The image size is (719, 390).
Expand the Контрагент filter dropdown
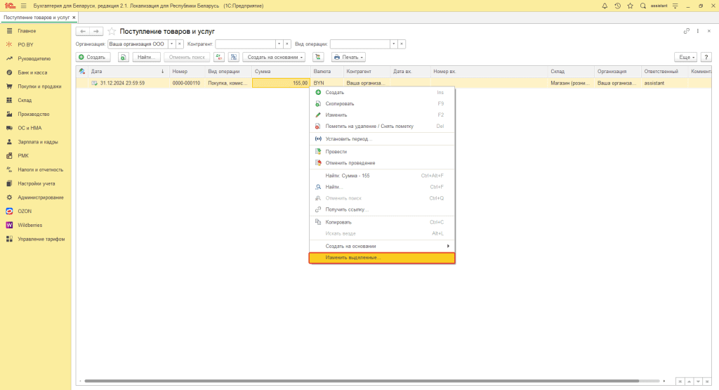tap(278, 44)
